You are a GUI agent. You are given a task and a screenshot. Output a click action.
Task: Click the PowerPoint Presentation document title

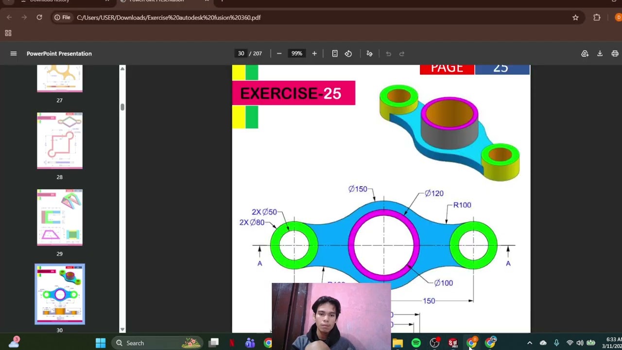pyautogui.click(x=59, y=53)
